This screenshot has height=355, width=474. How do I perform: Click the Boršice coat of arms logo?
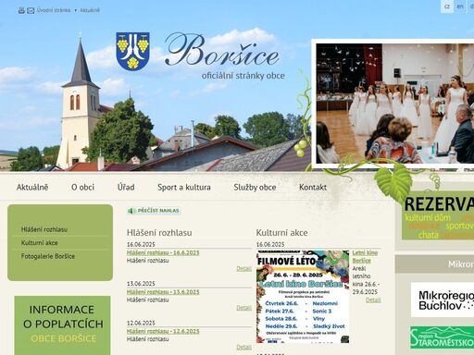click(132, 52)
